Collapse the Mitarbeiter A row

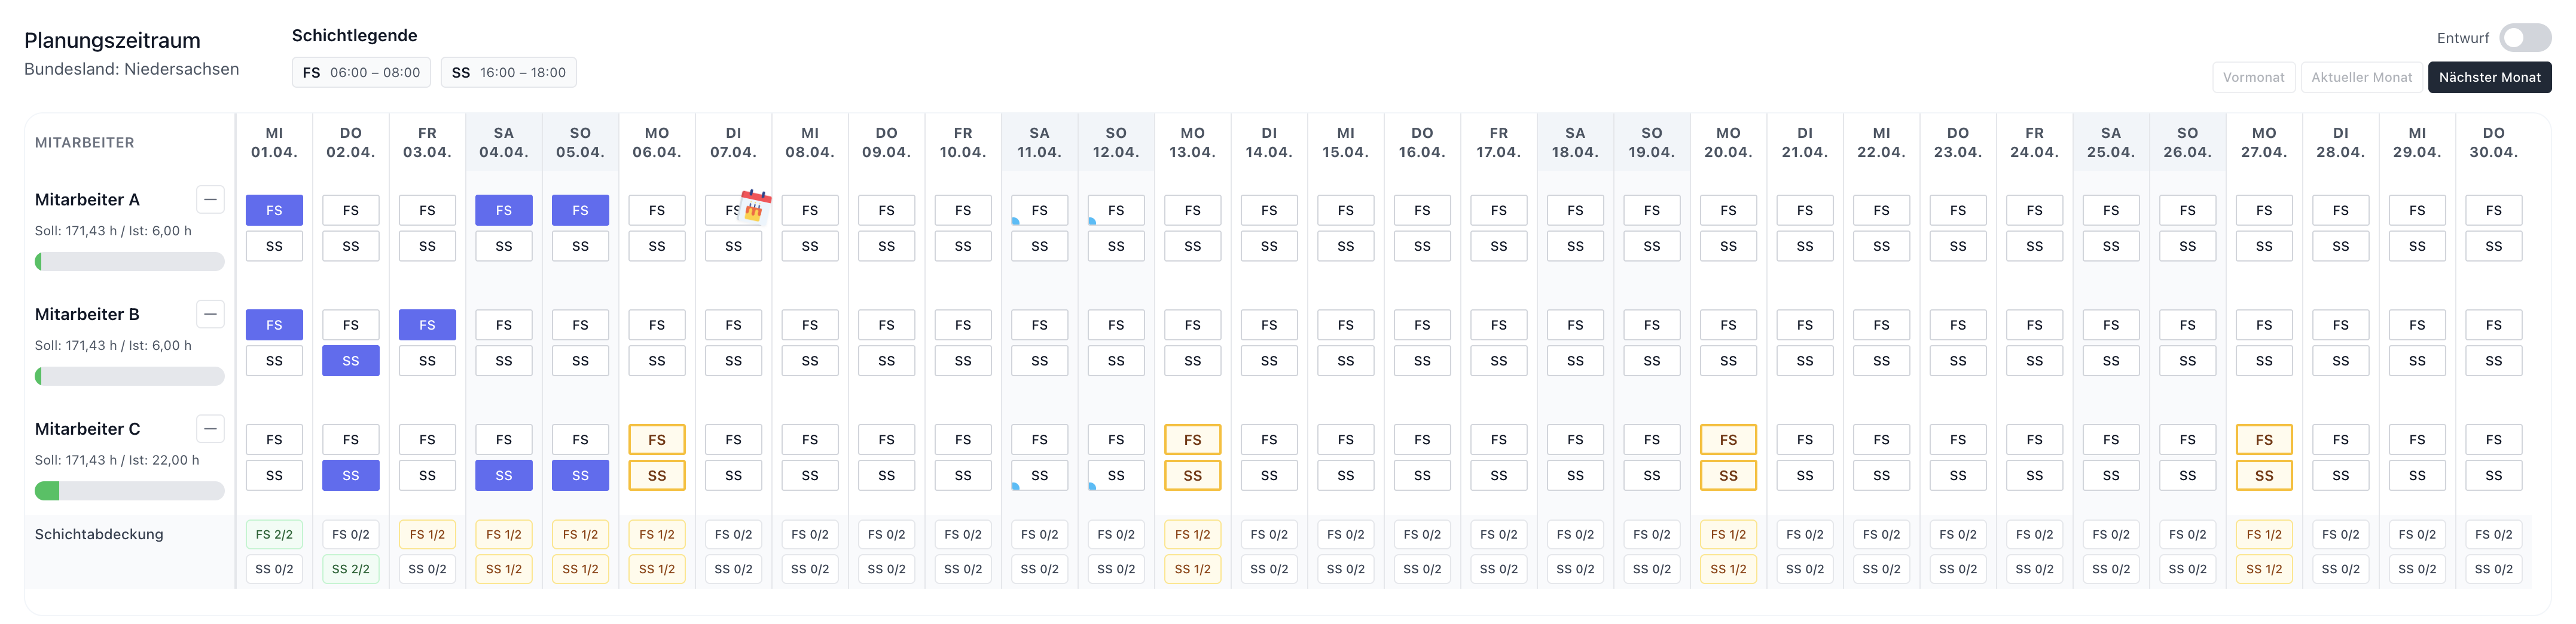pos(210,199)
